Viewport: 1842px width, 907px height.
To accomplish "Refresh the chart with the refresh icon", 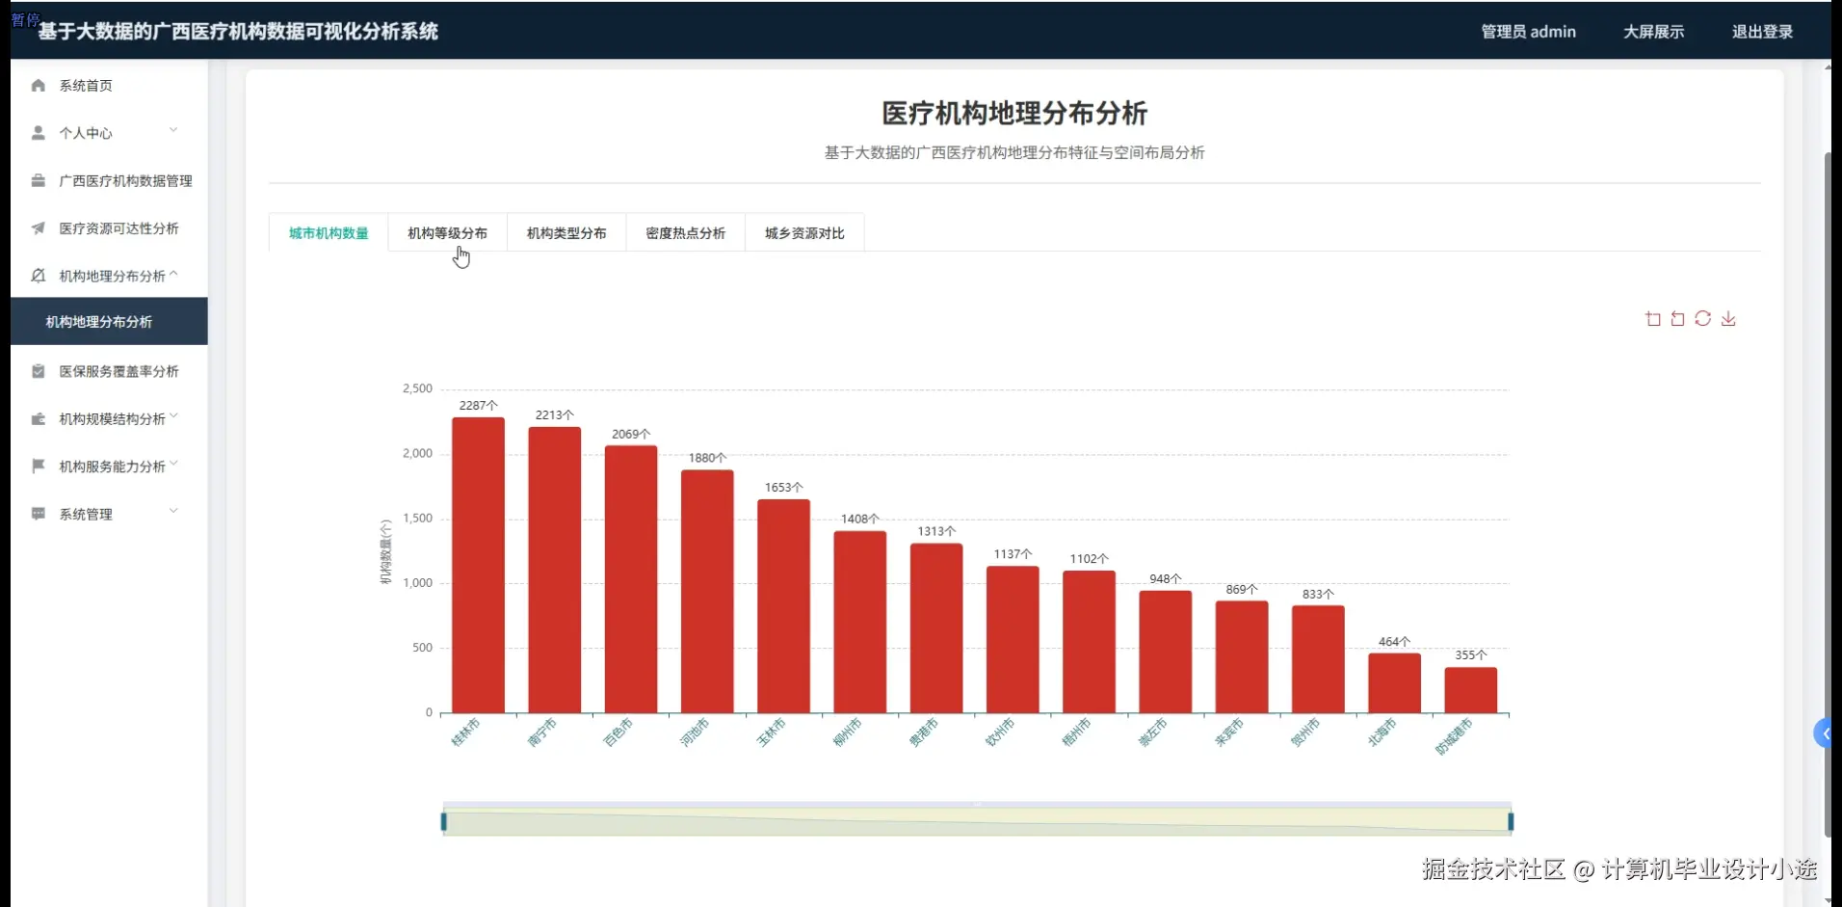I will (x=1704, y=318).
